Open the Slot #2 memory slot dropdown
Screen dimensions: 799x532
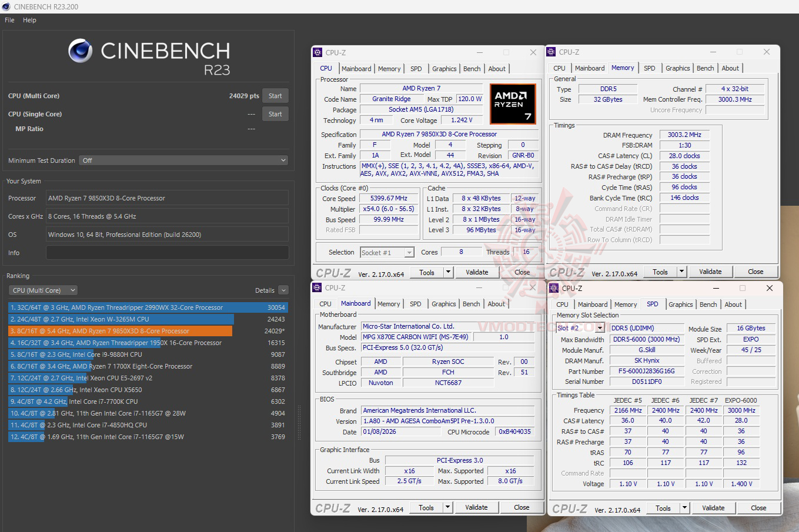[x=580, y=328]
